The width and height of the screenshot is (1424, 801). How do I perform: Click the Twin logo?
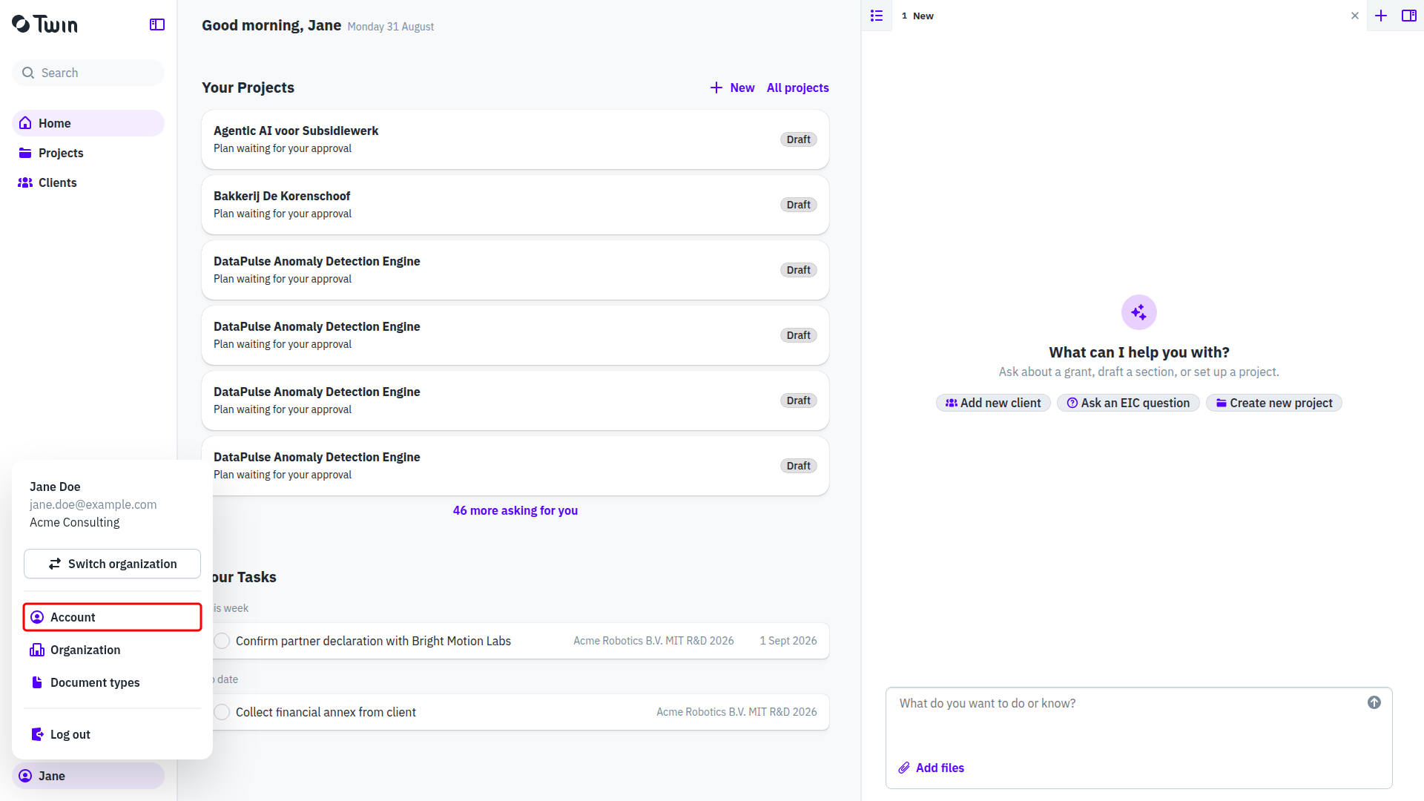point(44,24)
